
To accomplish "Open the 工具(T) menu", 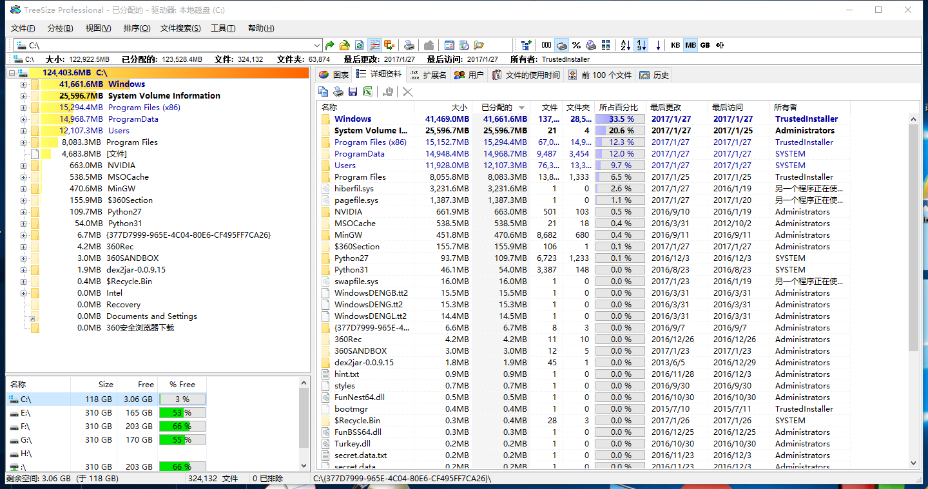I will [x=223, y=28].
